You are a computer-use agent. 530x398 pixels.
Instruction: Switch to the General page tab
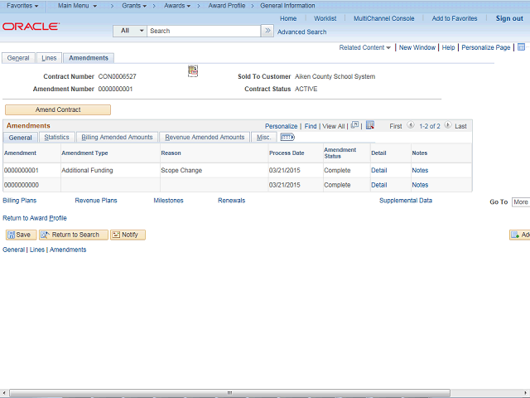click(18, 58)
